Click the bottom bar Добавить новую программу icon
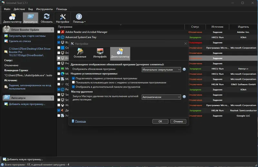The image size is (258, 167). (5, 159)
